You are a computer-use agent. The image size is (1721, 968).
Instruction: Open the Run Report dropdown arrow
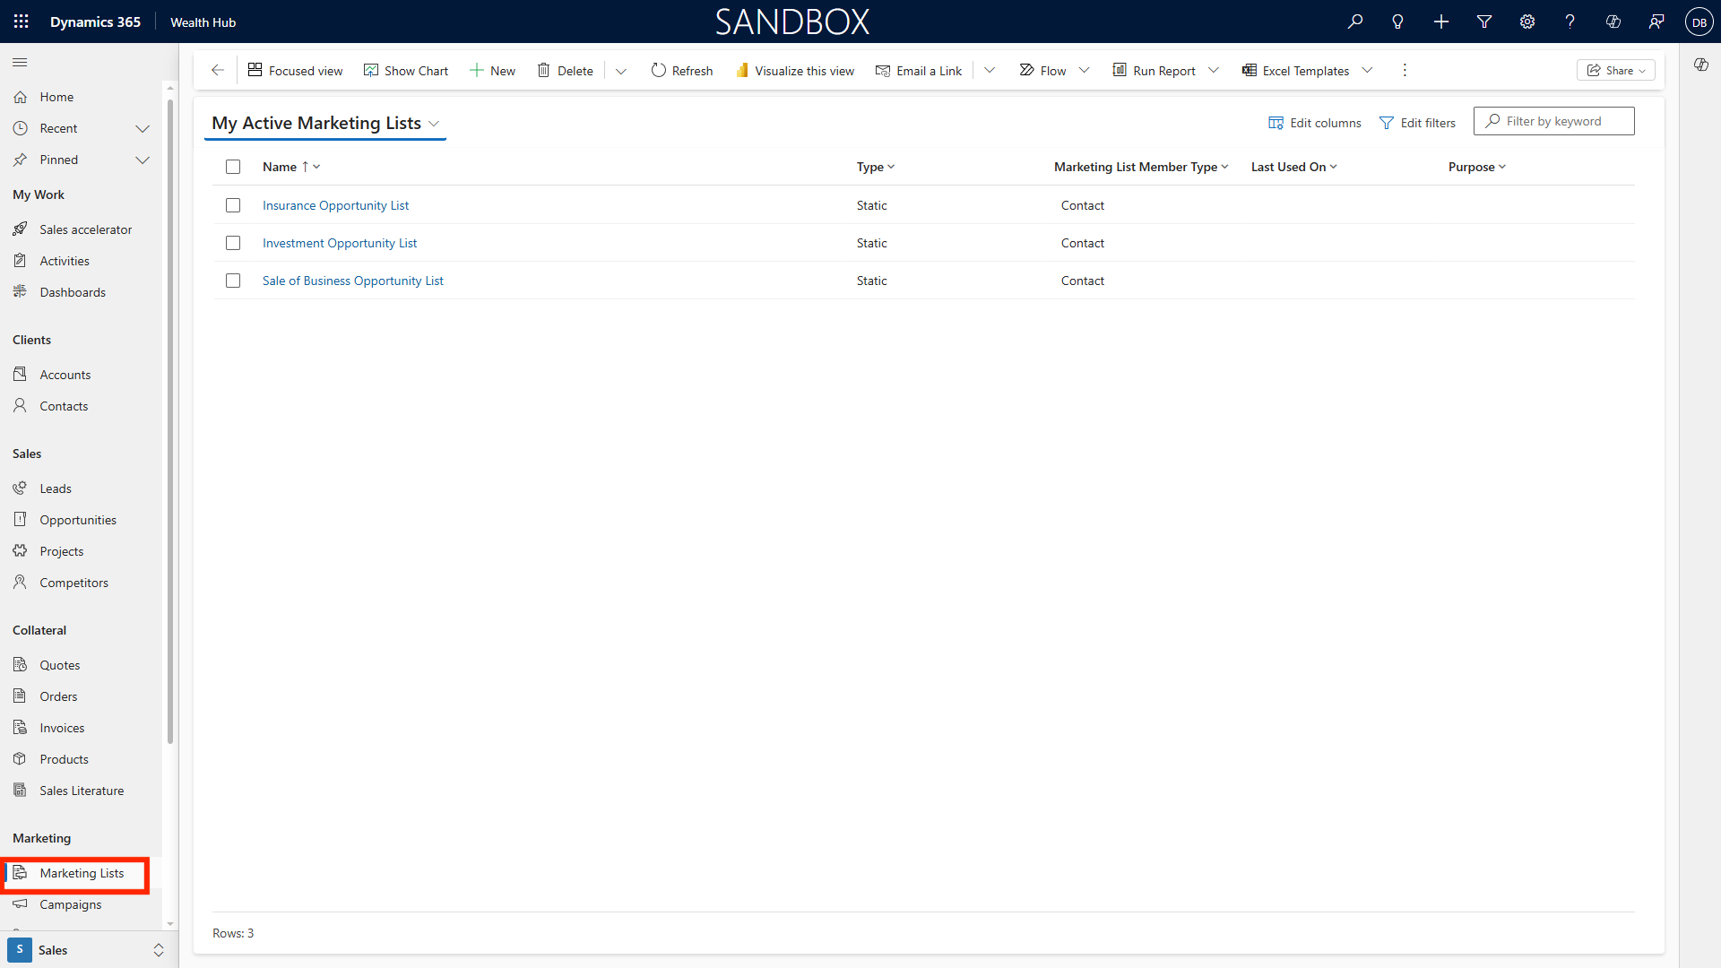(x=1214, y=70)
